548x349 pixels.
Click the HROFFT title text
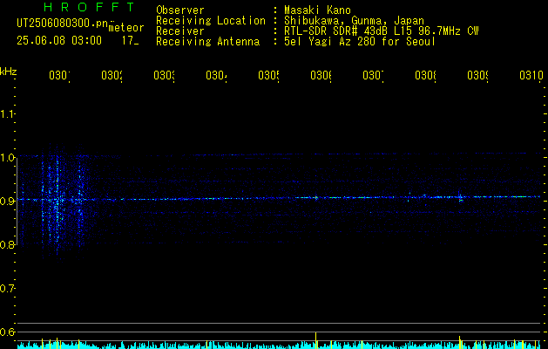[x=89, y=7]
